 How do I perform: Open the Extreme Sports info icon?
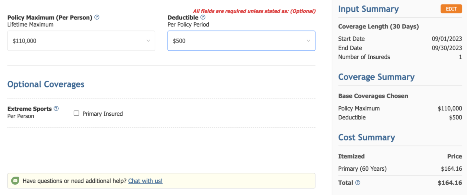coord(56,109)
